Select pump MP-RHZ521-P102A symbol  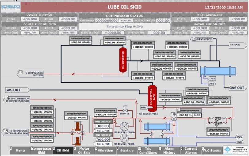pos(125,126)
